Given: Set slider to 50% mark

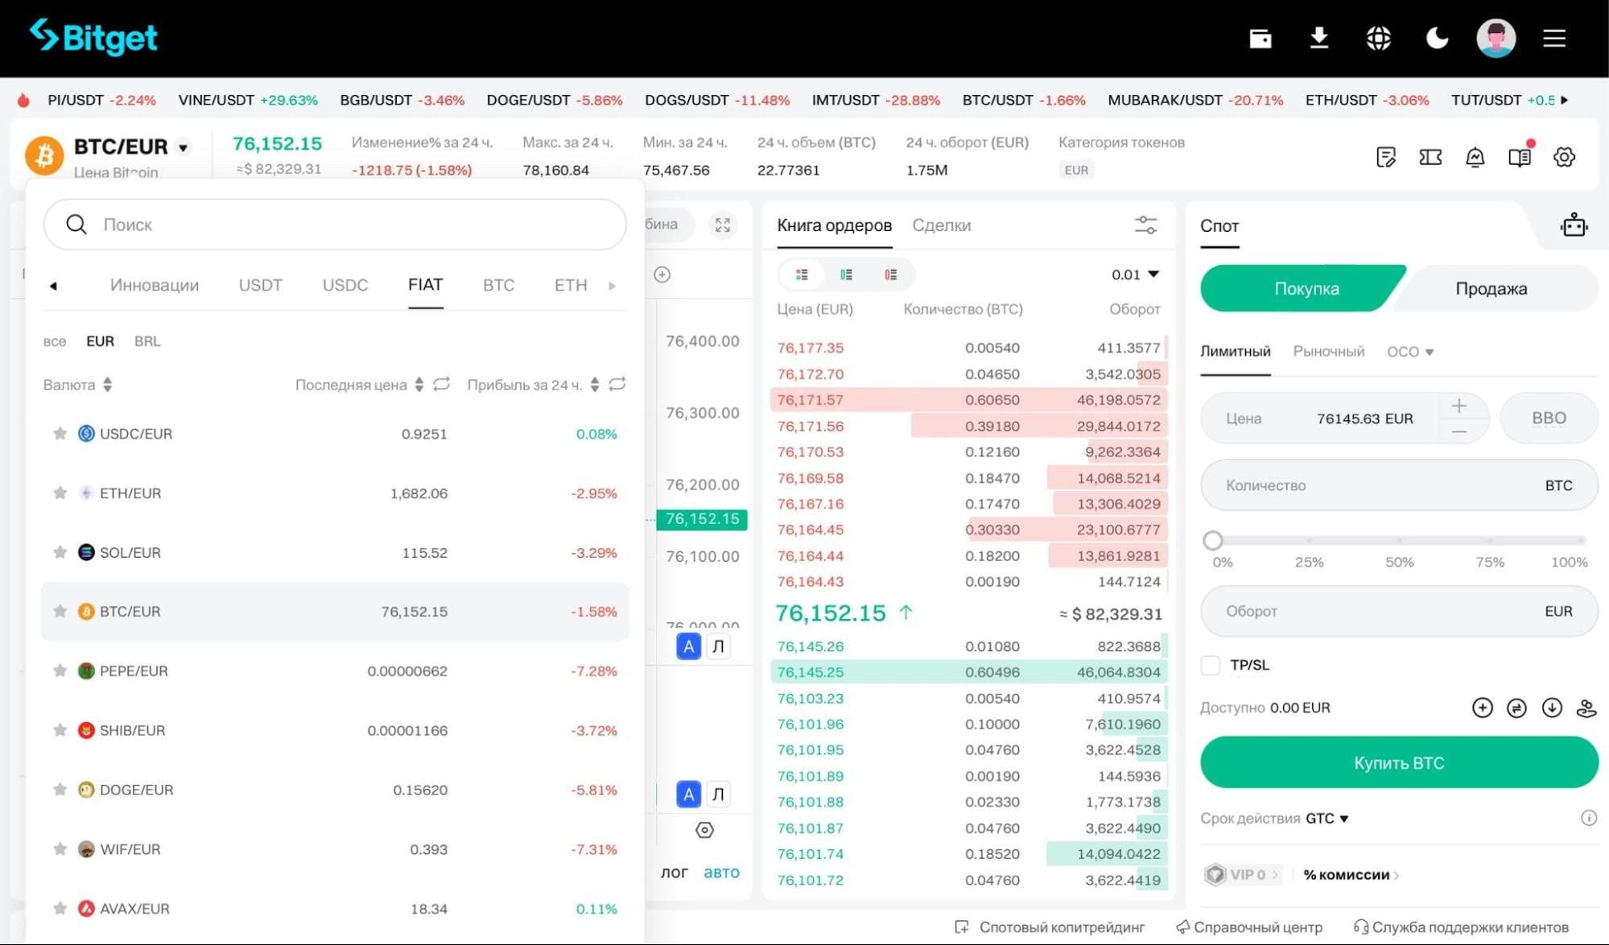Looking at the screenshot, I should click(1399, 540).
